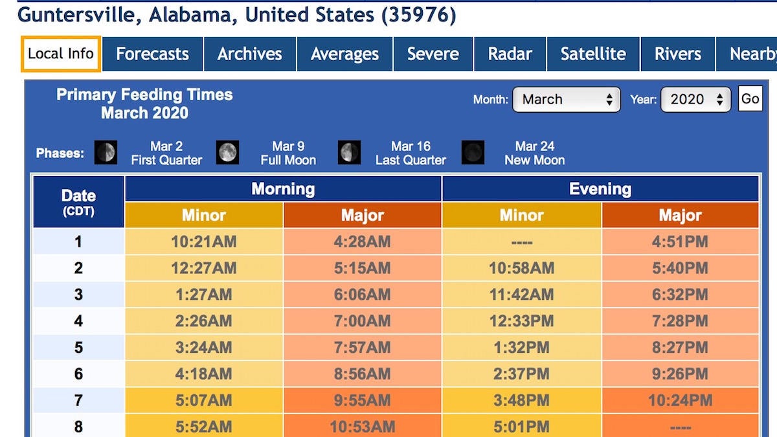Click the Evening Minor column header
777x437 pixels.
click(522, 216)
